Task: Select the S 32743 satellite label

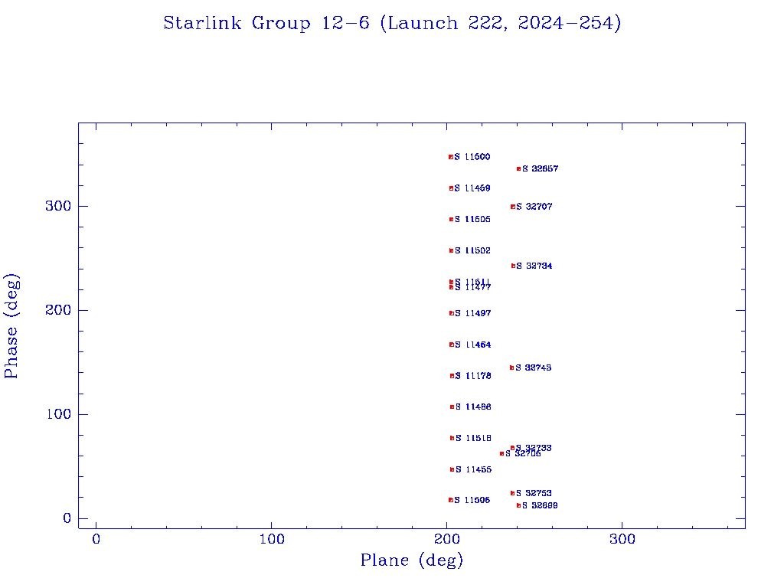Action: click(x=534, y=368)
